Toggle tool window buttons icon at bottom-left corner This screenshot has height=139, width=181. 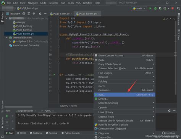(2, 137)
